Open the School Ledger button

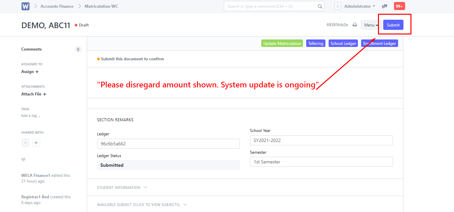pos(343,43)
